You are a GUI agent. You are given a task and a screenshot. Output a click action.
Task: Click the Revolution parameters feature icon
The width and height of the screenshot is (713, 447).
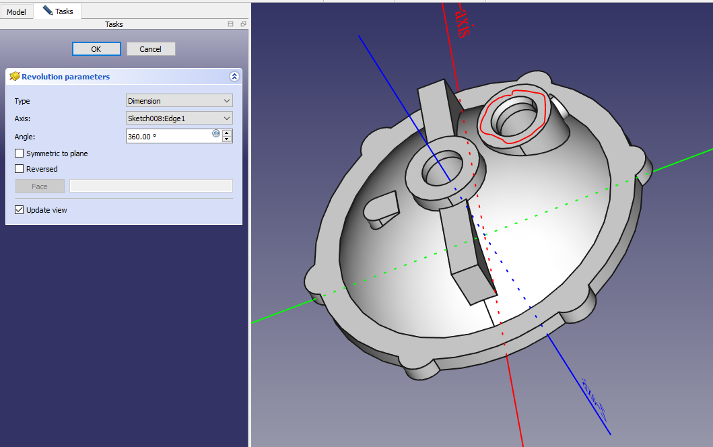pyautogui.click(x=14, y=77)
